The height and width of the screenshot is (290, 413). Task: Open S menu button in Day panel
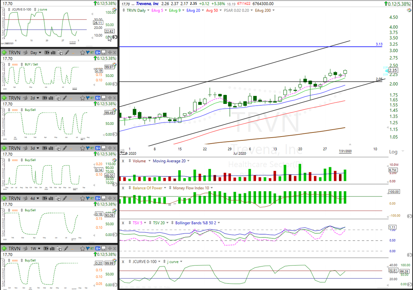[98, 53]
